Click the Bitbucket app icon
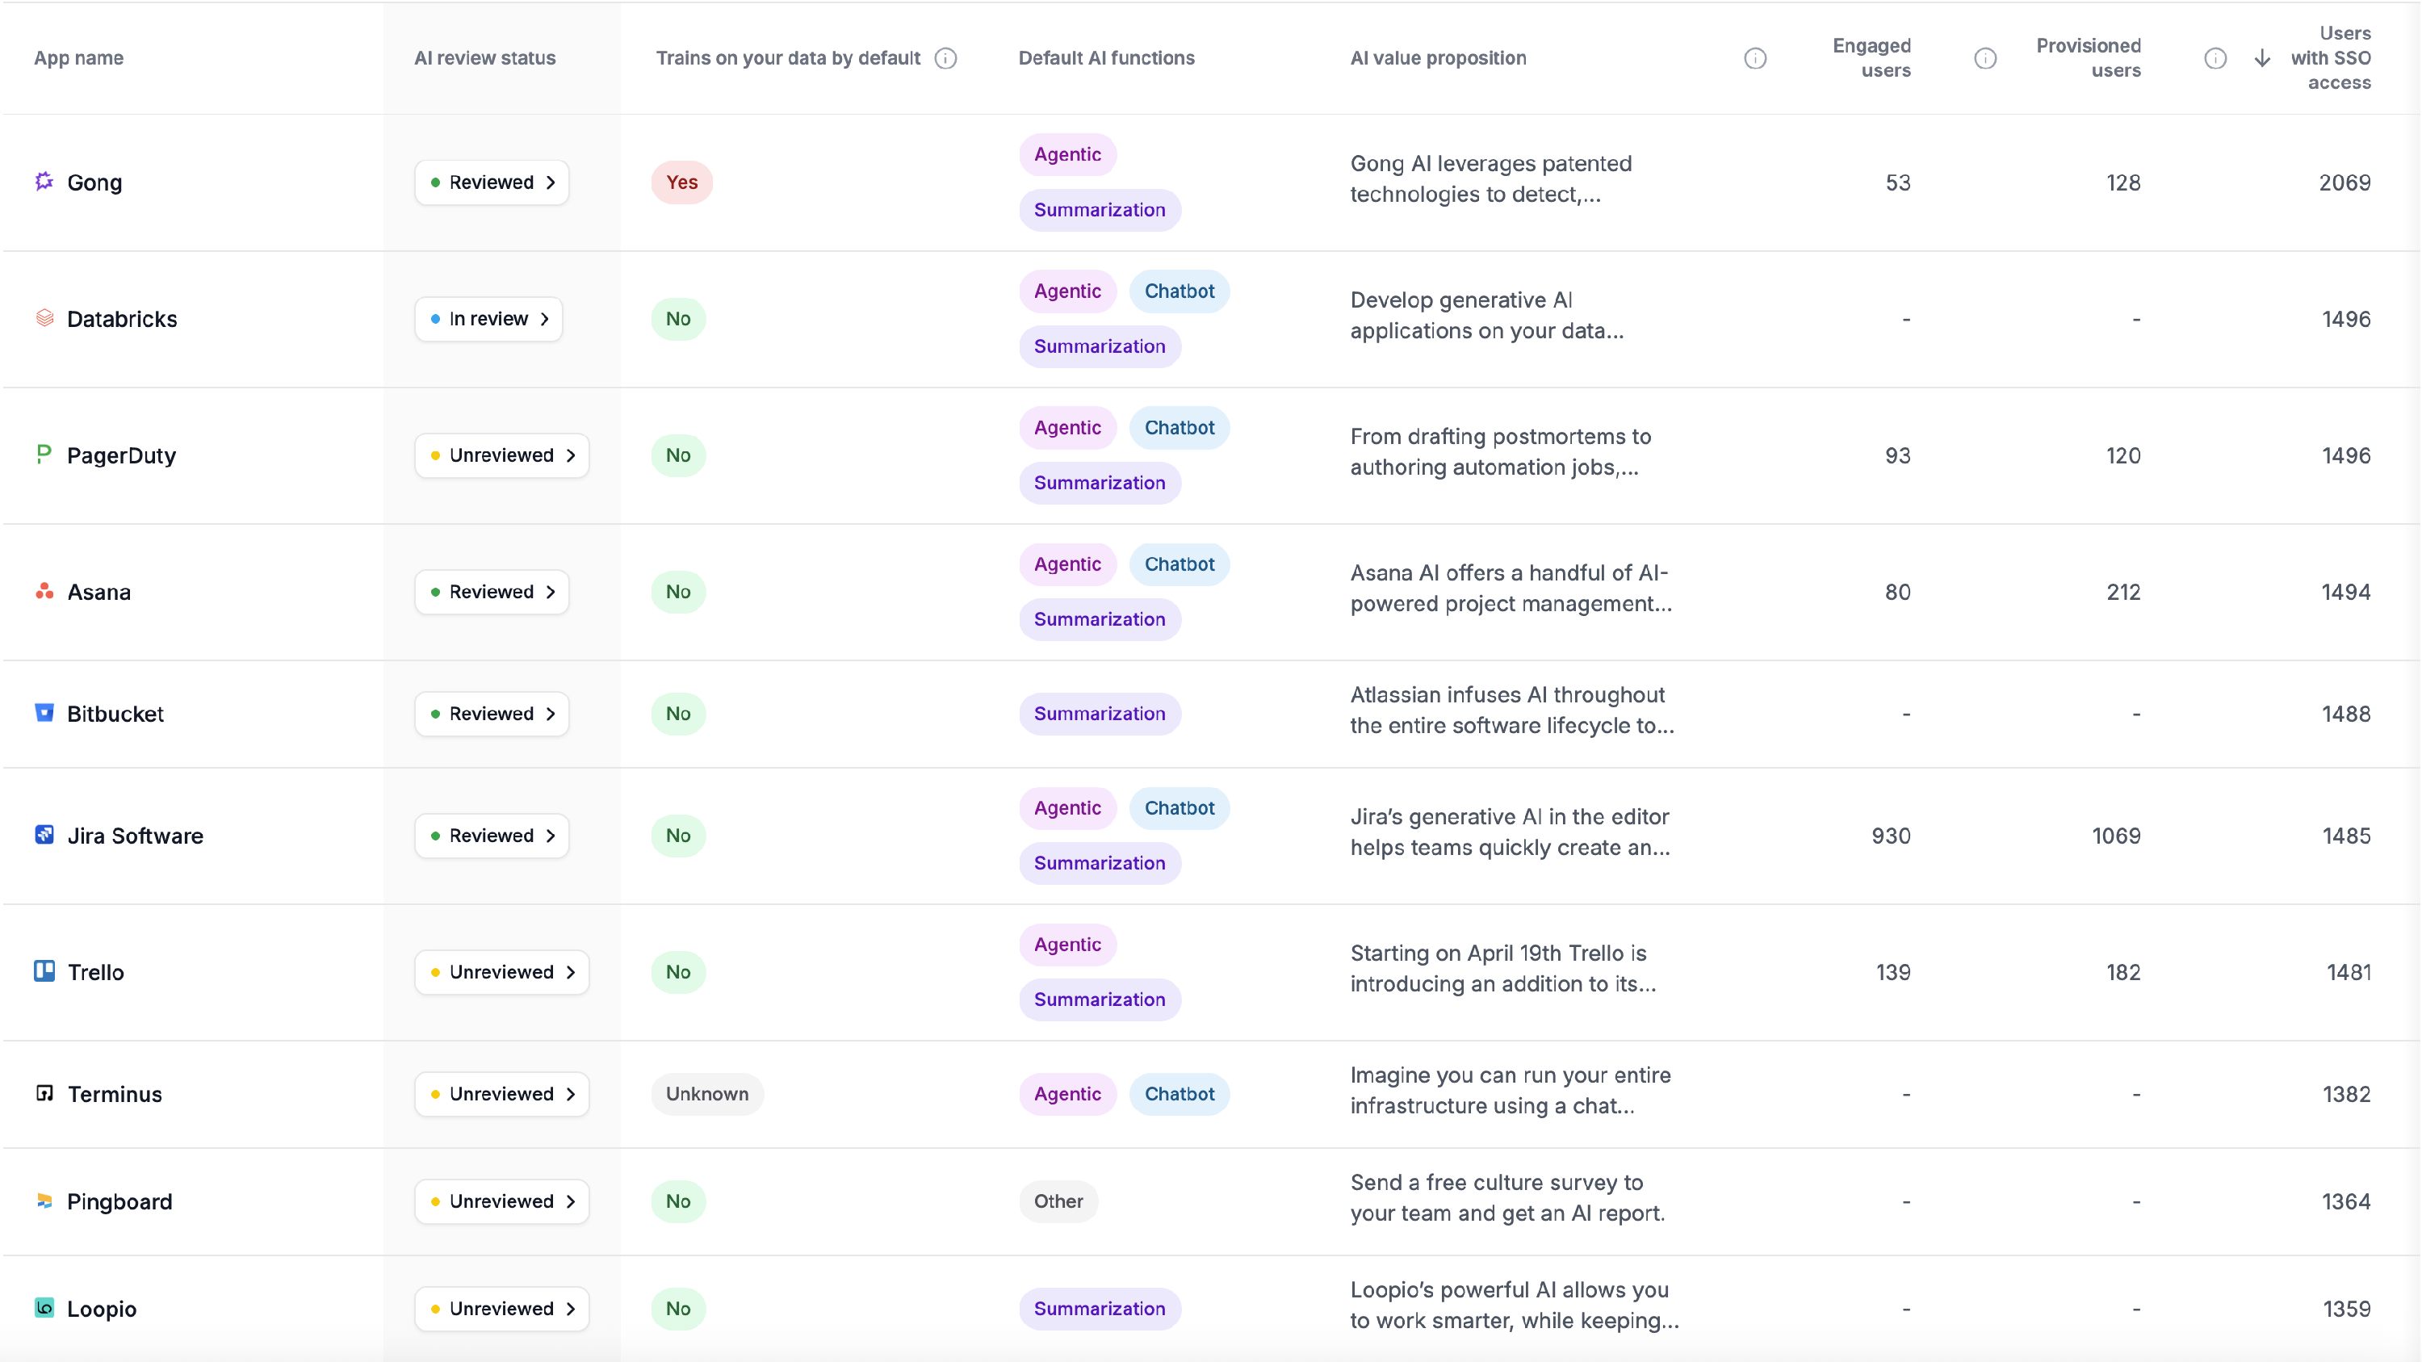 coord(44,714)
